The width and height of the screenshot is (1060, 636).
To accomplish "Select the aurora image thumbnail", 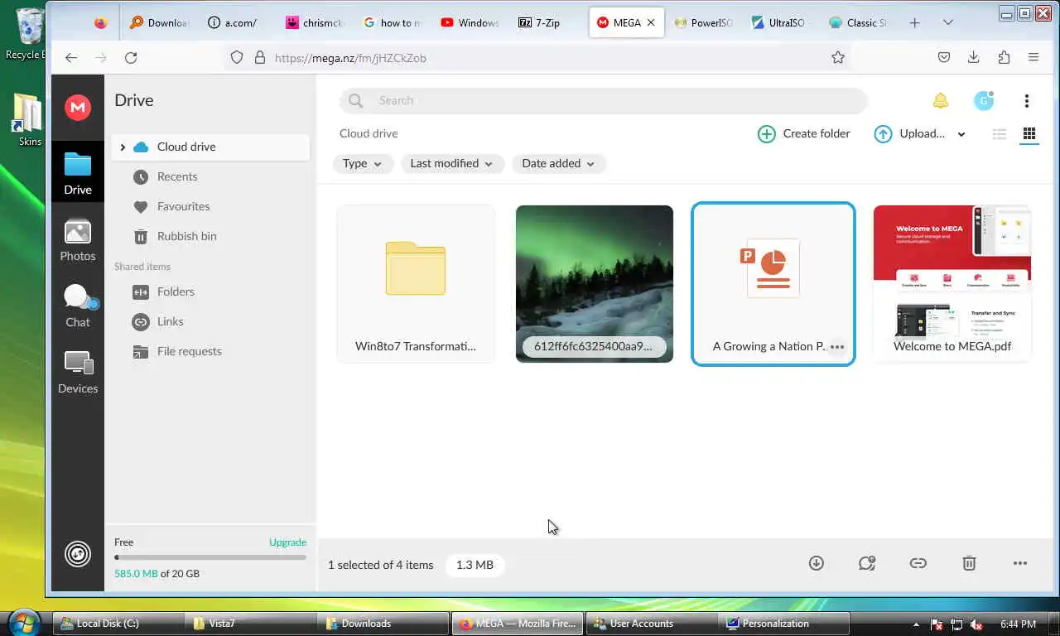I will click(595, 284).
